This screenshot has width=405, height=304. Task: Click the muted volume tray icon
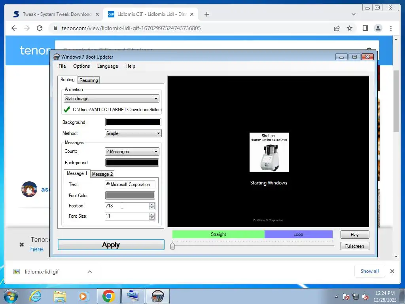coord(365,297)
